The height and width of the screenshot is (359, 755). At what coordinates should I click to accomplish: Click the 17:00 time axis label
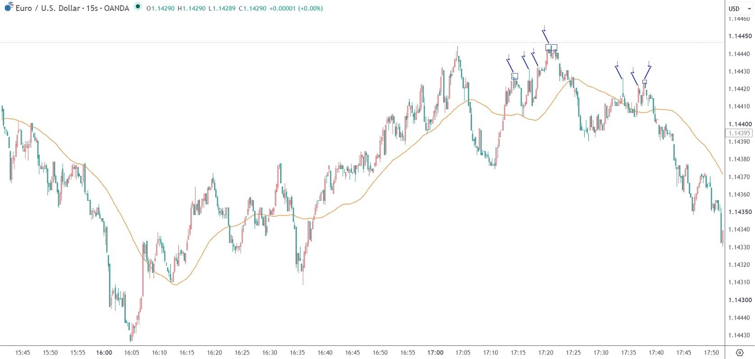tap(435, 353)
